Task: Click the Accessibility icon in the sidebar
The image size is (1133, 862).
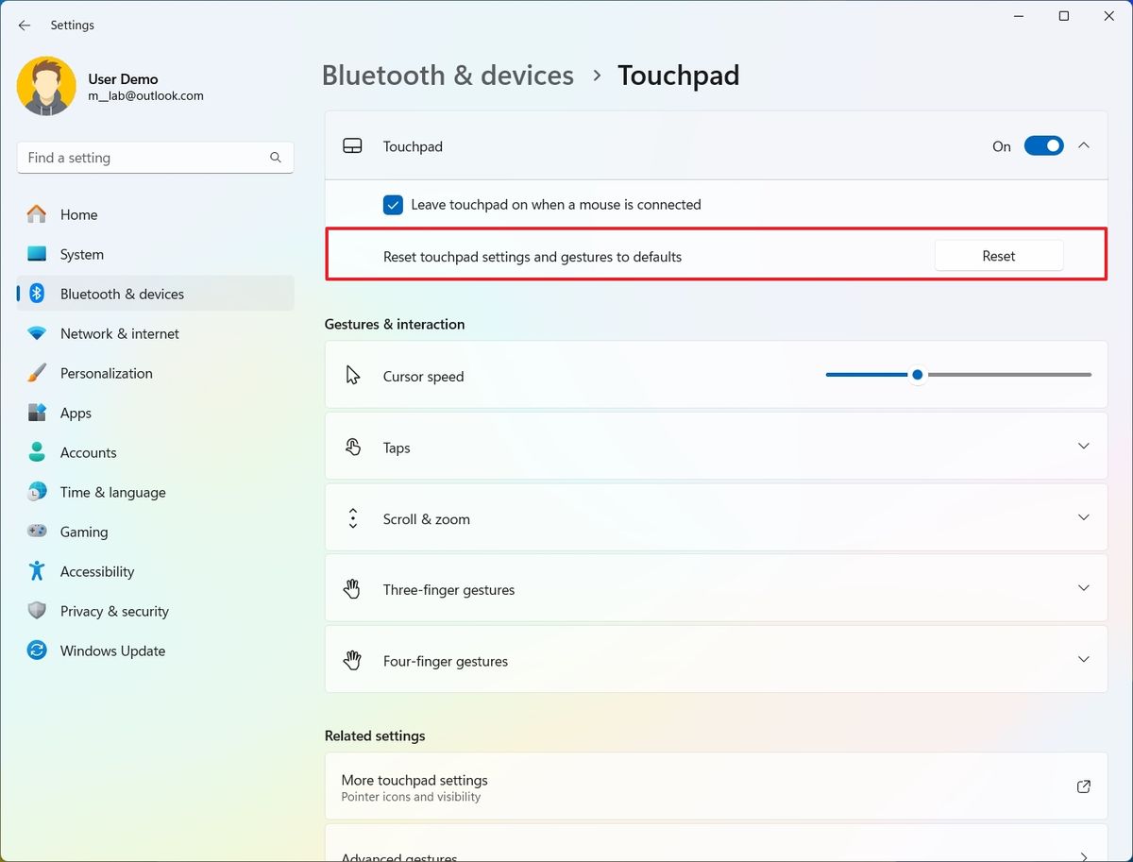Action: [x=36, y=571]
